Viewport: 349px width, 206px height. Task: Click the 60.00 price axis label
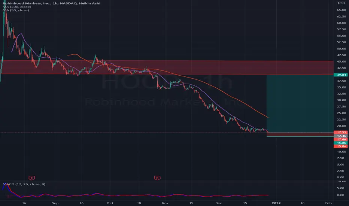pyautogui.click(x=341, y=23)
